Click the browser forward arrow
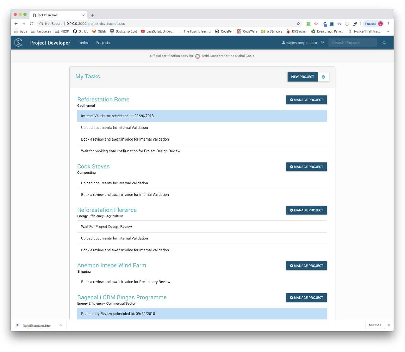Viewport: 405px width, 352px height. pos(24,24)
